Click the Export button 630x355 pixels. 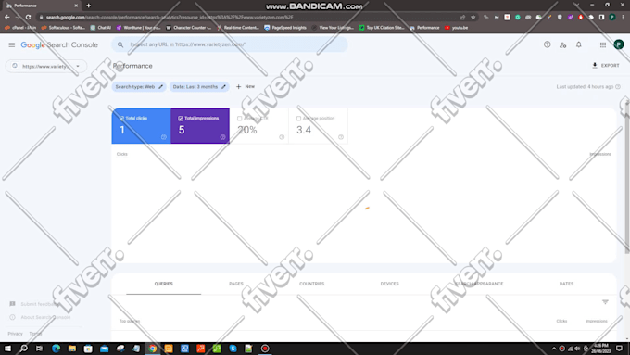point(606,66)
